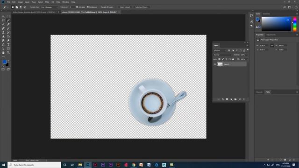Open the Search icon at top right
This screenshot has height=168, width=299.
pyautogui.click(x=285, y=7)
